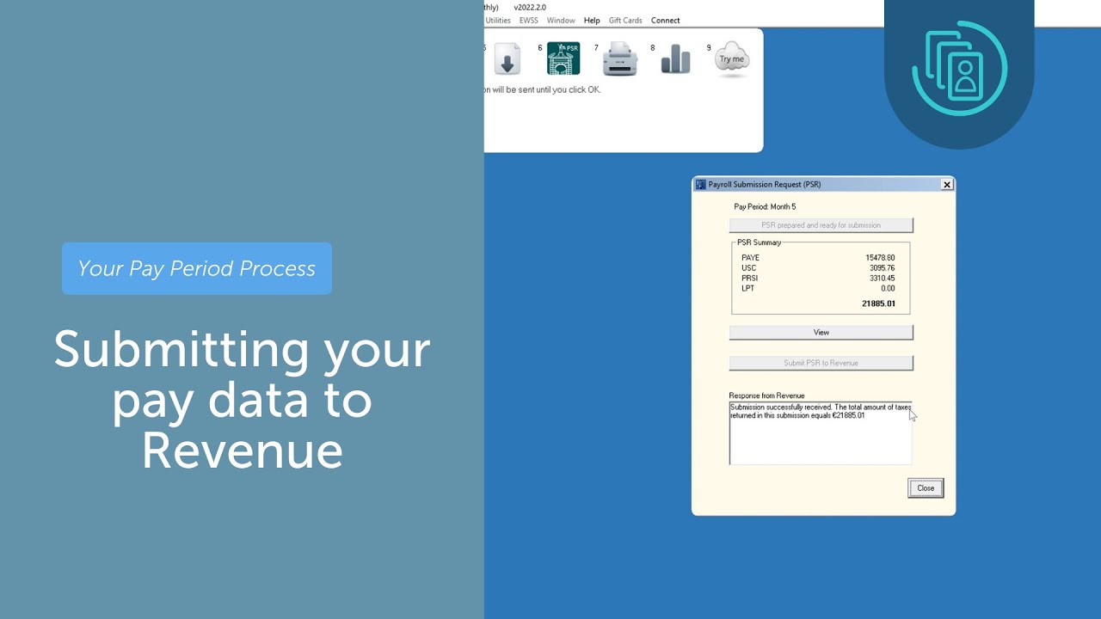The image size is (1101, 619).
Task: Click the View button in PSR dialog
Action: coord(821,333)
